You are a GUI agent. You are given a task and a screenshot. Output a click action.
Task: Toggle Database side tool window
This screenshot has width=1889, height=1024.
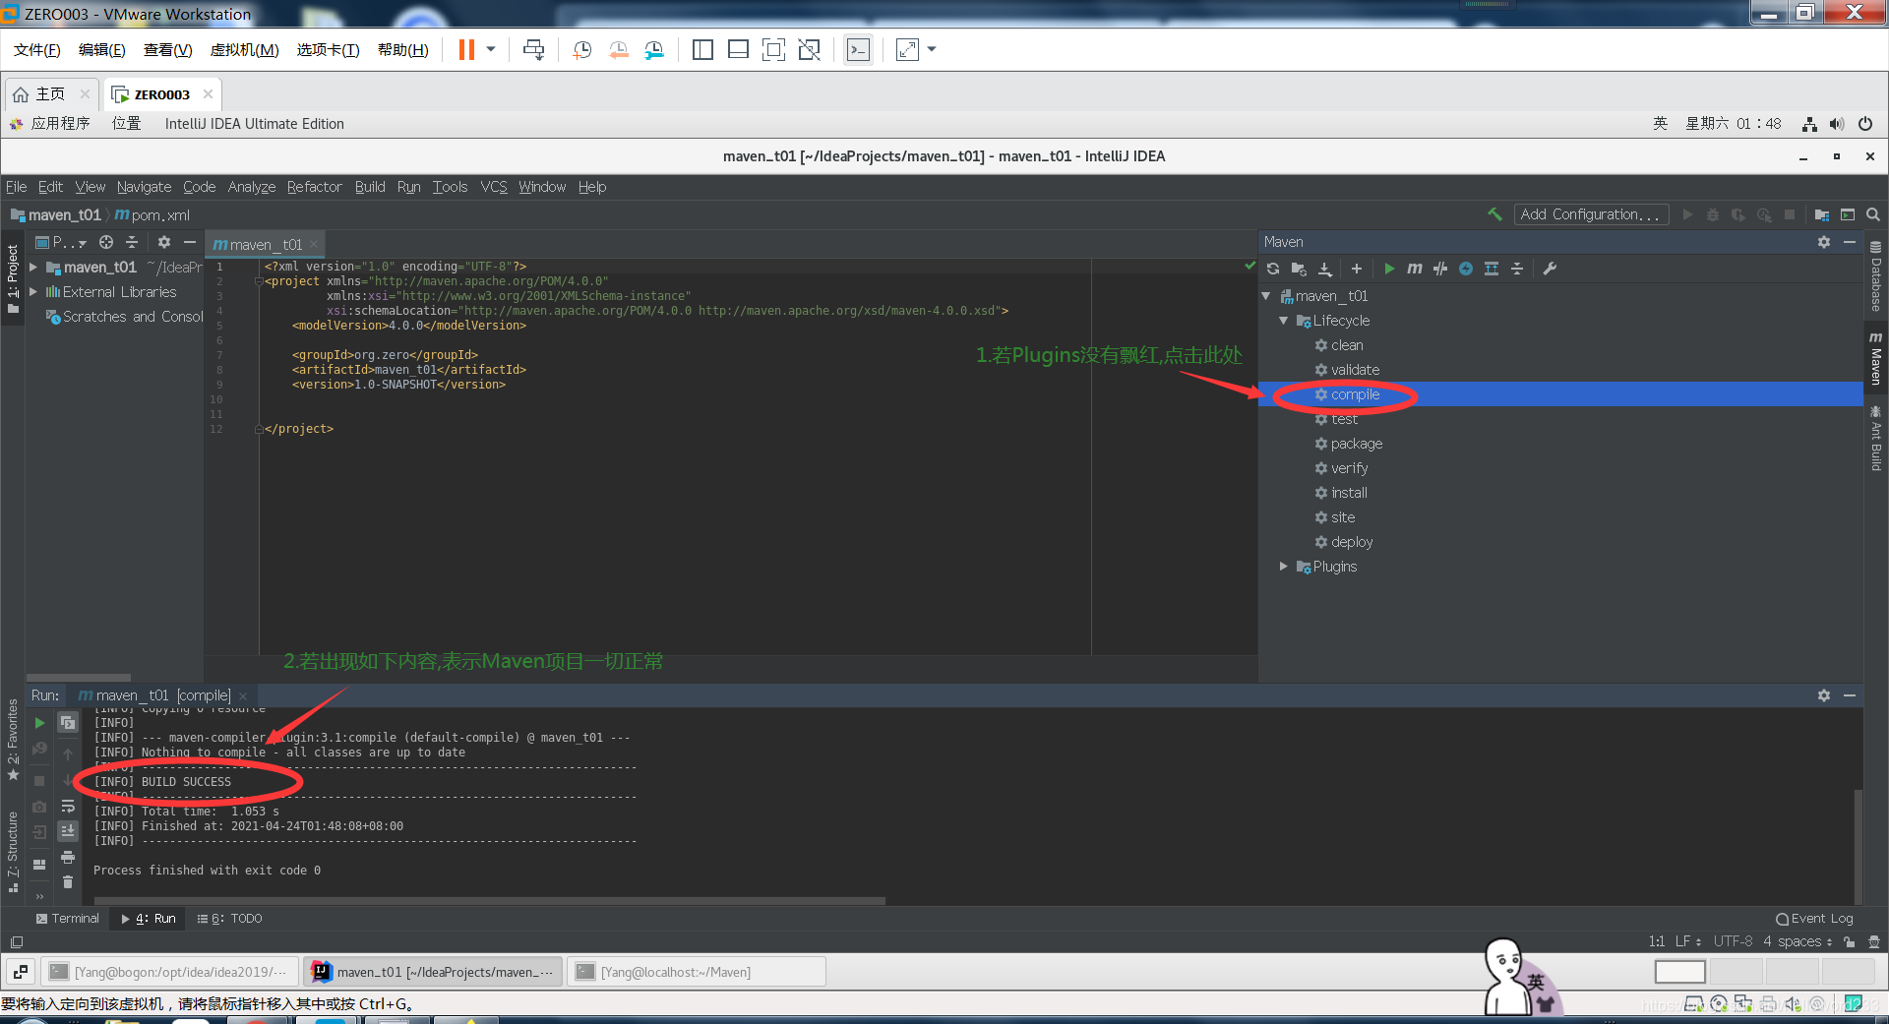pos(1876,276)
